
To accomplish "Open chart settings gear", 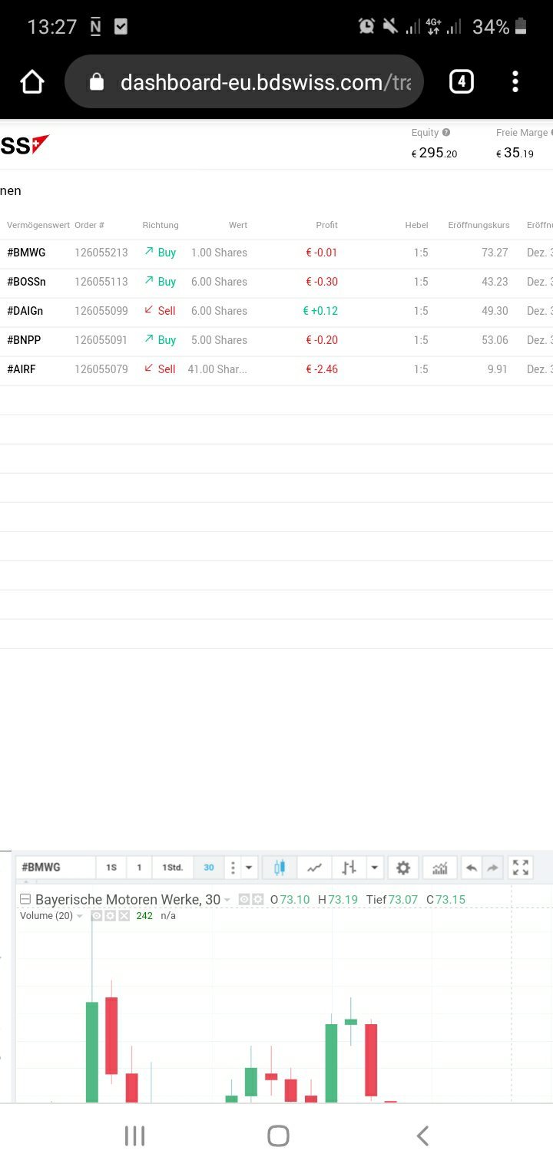I will 403,868.
